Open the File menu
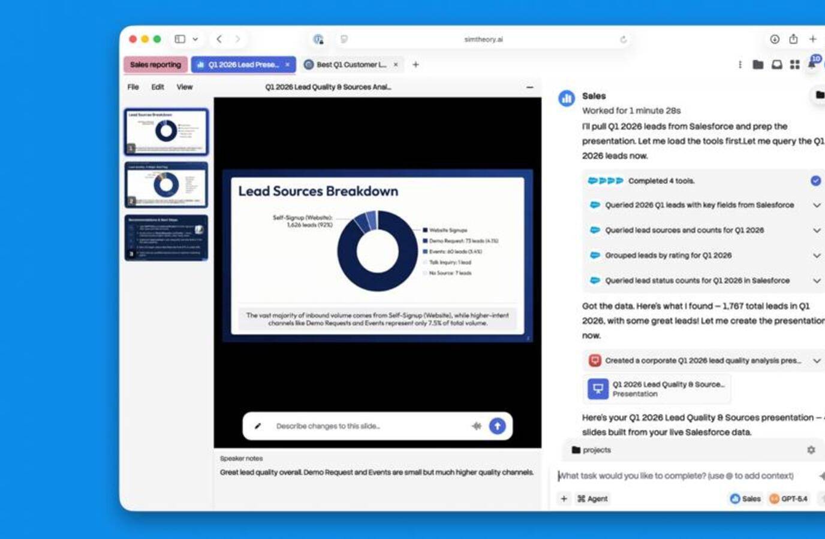Image resolution: width=825 pixels, height=539 pixels. [133, 87]
